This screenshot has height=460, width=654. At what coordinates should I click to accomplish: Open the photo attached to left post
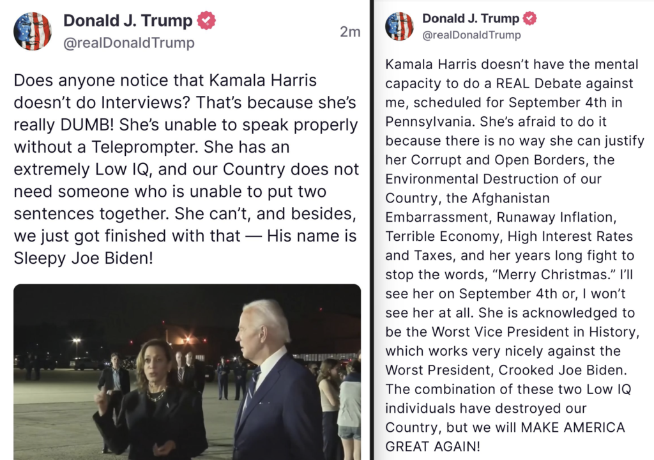tap(186, 372)
